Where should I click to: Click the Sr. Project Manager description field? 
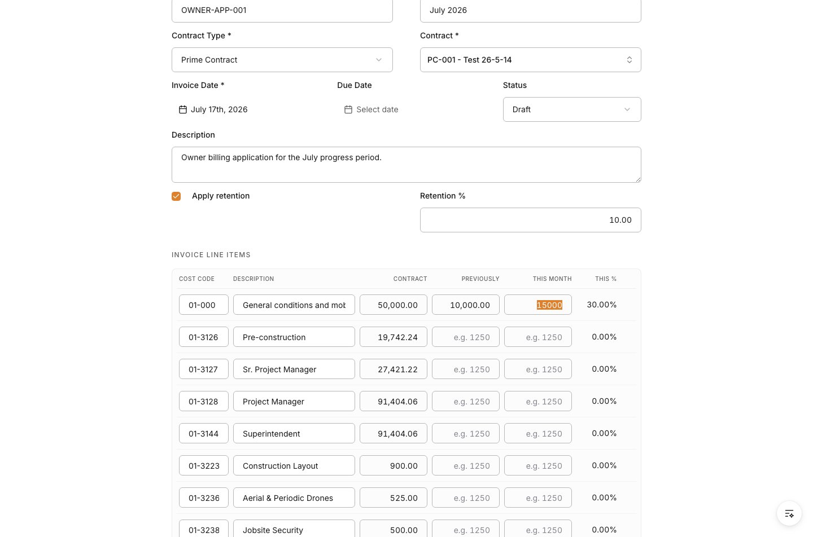coord(294,369)
